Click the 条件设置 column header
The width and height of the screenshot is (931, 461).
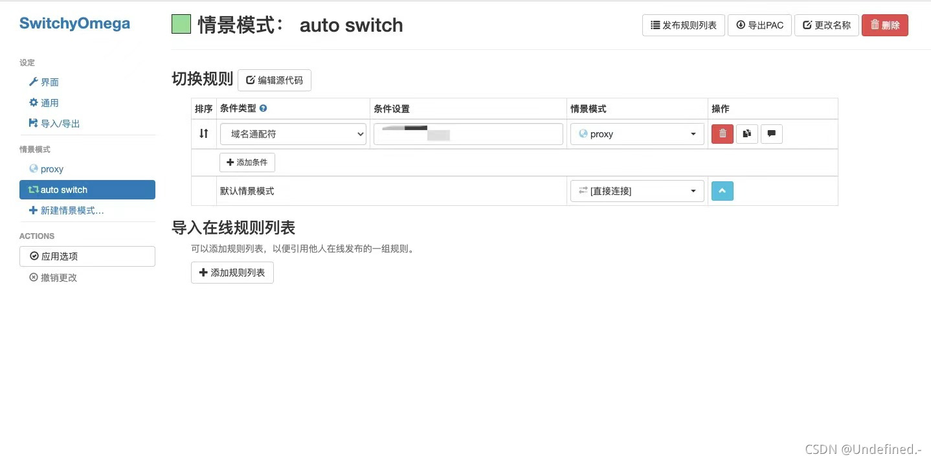(x=392, y=109)
